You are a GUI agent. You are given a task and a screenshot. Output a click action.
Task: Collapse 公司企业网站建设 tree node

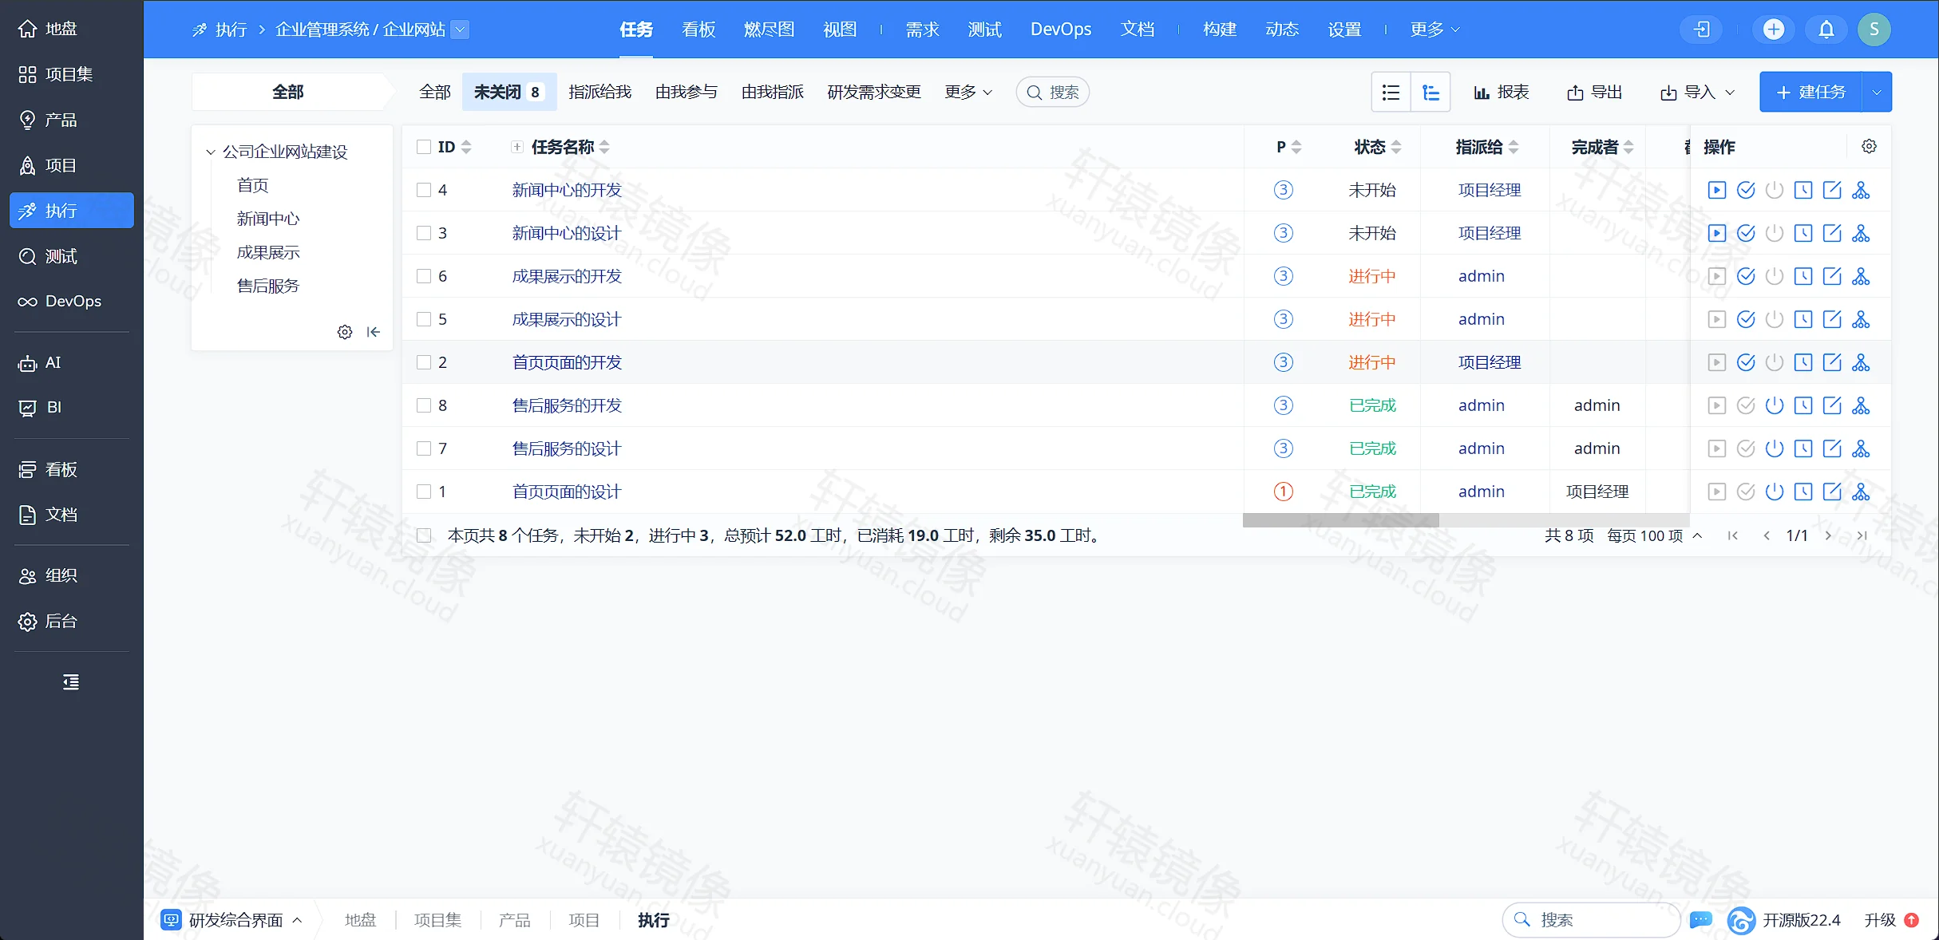(x=211, y=152)
